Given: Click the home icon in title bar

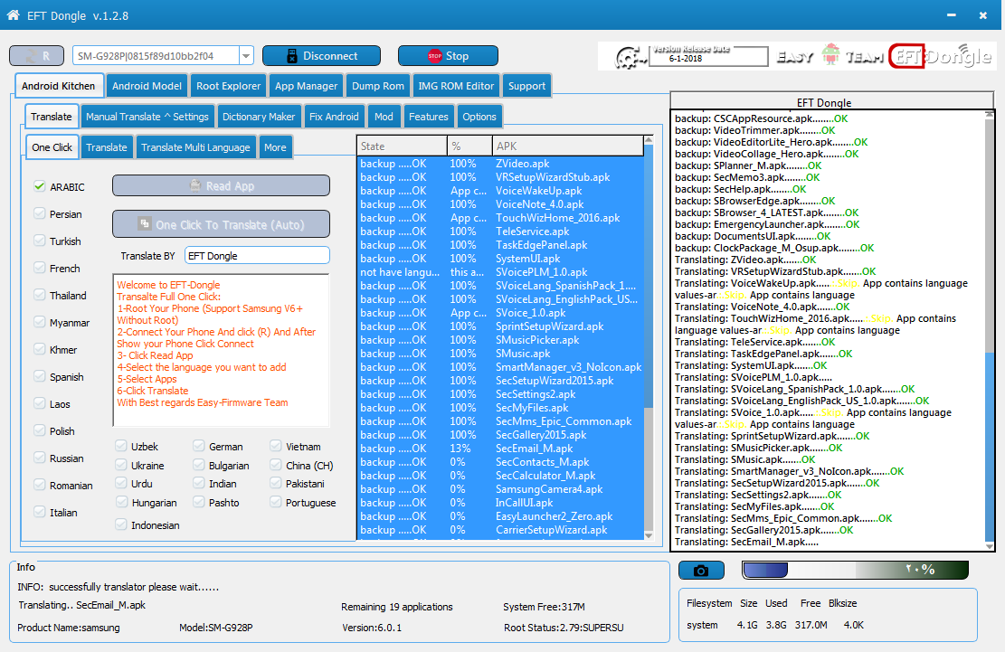Looking at the screenshot, I should tap(13, 14).
